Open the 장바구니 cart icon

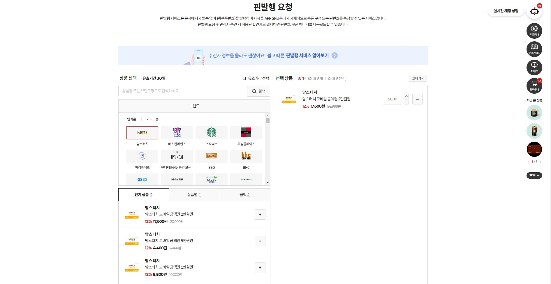pos(534,86)
